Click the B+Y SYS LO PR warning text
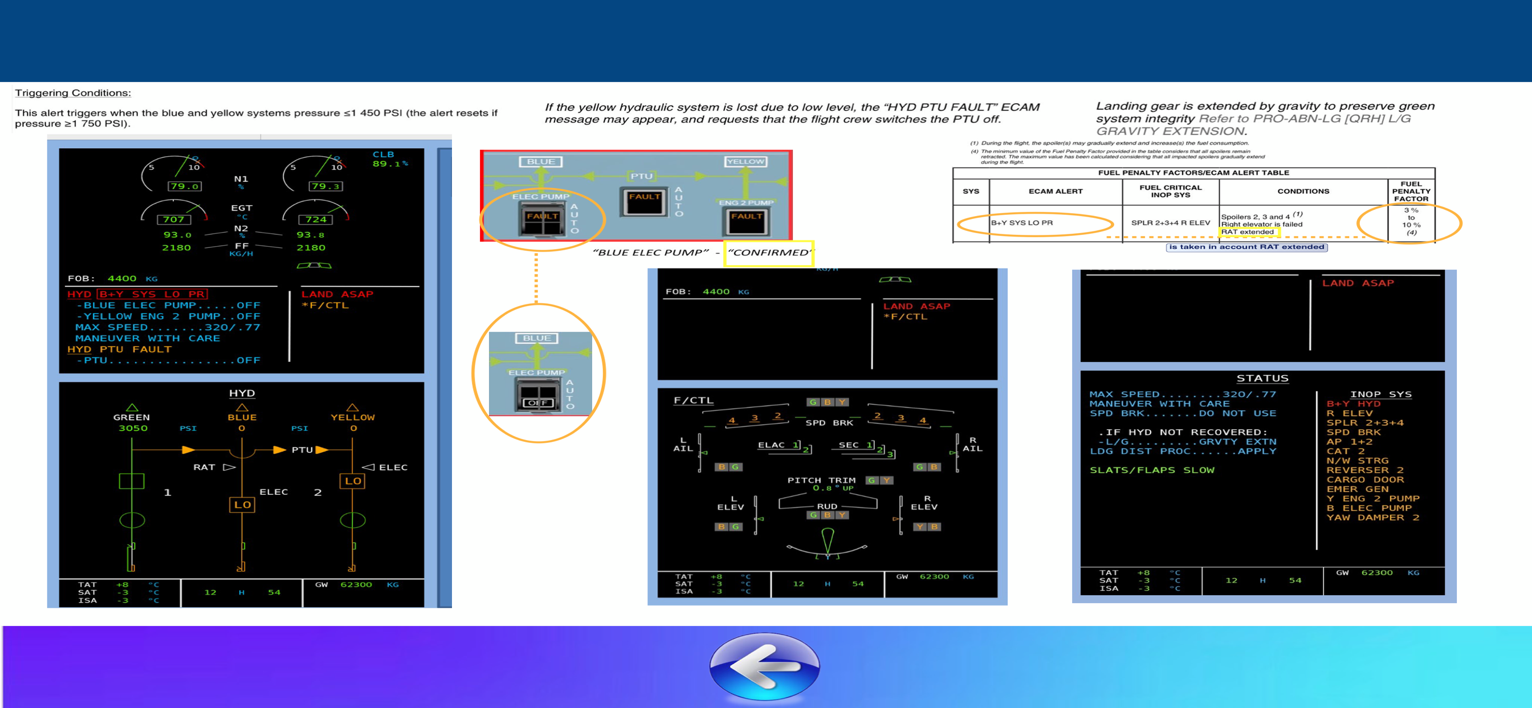This screenshot has height=708, width=1532. pos(153,294)
